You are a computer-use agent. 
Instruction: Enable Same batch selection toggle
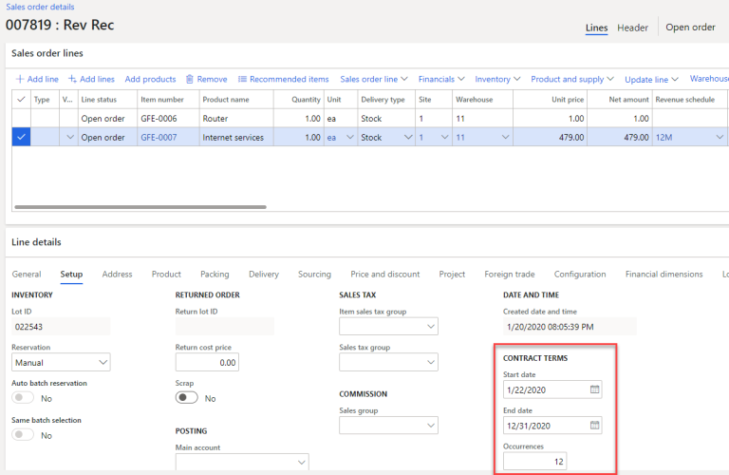[x=23, y=435]
